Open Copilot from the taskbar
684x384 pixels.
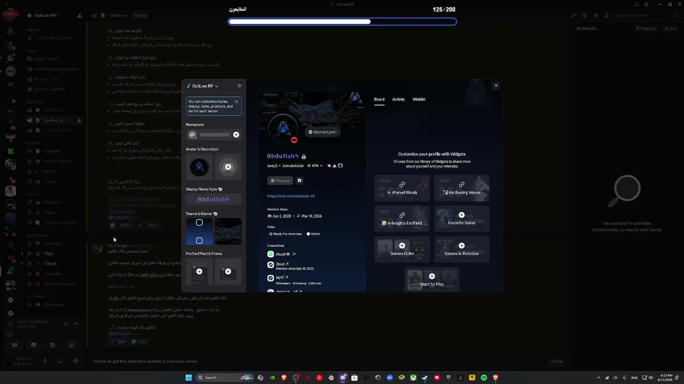[x=260, y=378]
